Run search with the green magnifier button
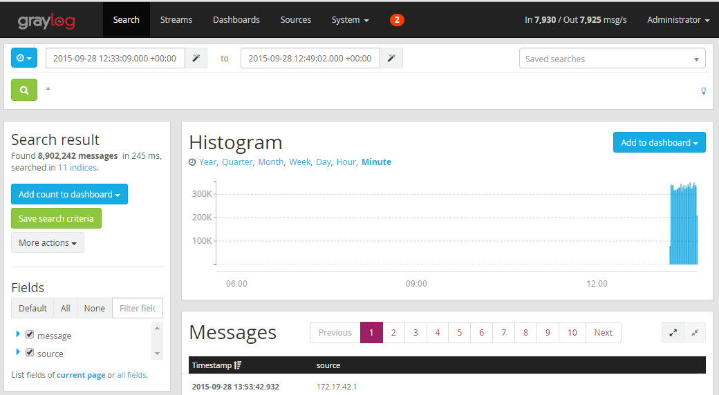The width and height of the screenshot is (719, 395). (x=24, y=90)
